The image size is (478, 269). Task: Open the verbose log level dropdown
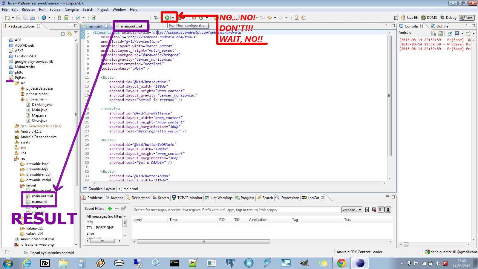pyautogui.click(x=352, y=210)
